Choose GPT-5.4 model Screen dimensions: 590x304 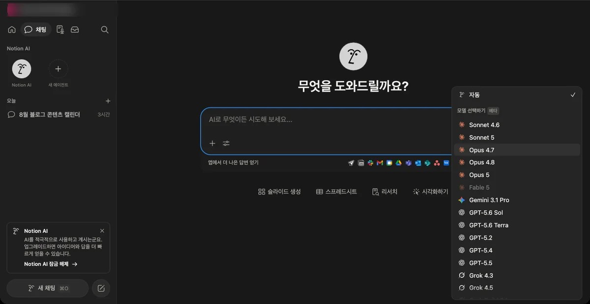(x=517, y=250)
